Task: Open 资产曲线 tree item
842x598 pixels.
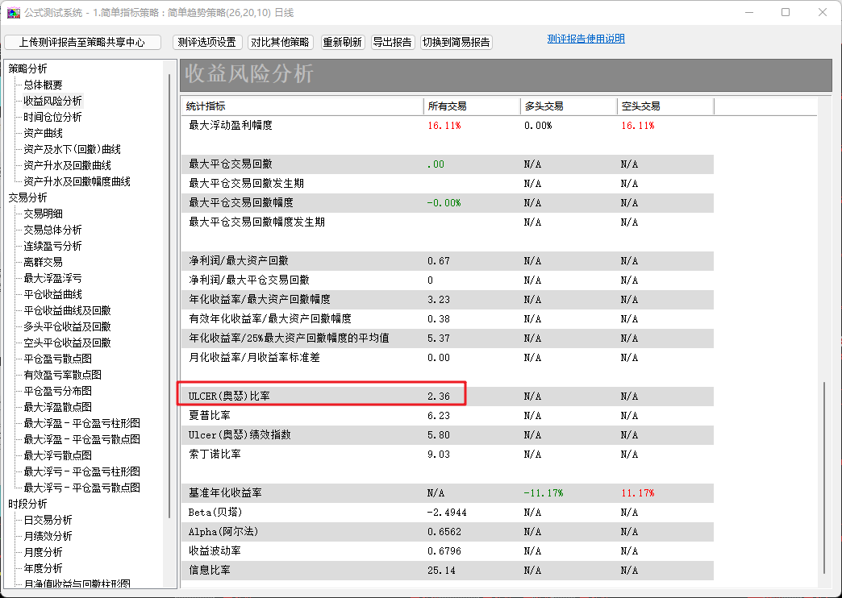Action: click(43, 133)
